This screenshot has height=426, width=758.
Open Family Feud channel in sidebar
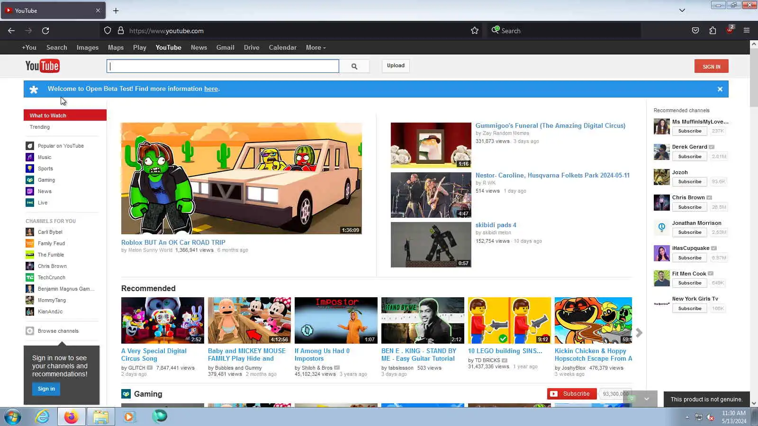51,243
